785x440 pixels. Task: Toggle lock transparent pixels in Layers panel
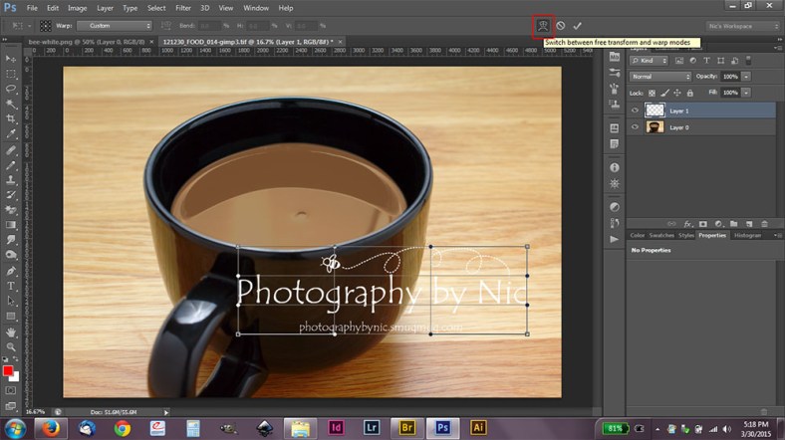(653, 93)
